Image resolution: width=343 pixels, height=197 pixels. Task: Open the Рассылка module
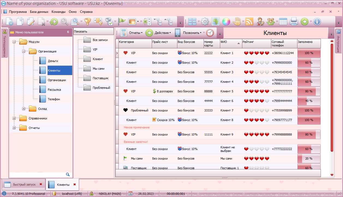54,90
